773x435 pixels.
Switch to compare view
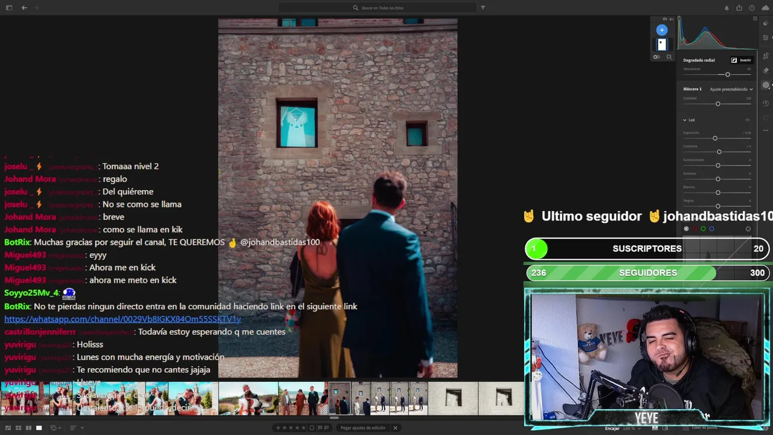click(x=28, y=428)
